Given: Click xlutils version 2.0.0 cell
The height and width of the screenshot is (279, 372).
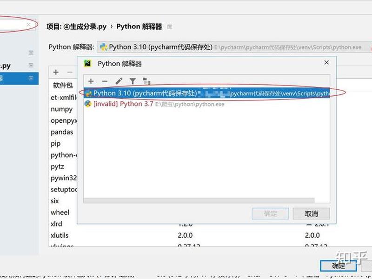Looking at the screenshot, I should click(185, 235).
